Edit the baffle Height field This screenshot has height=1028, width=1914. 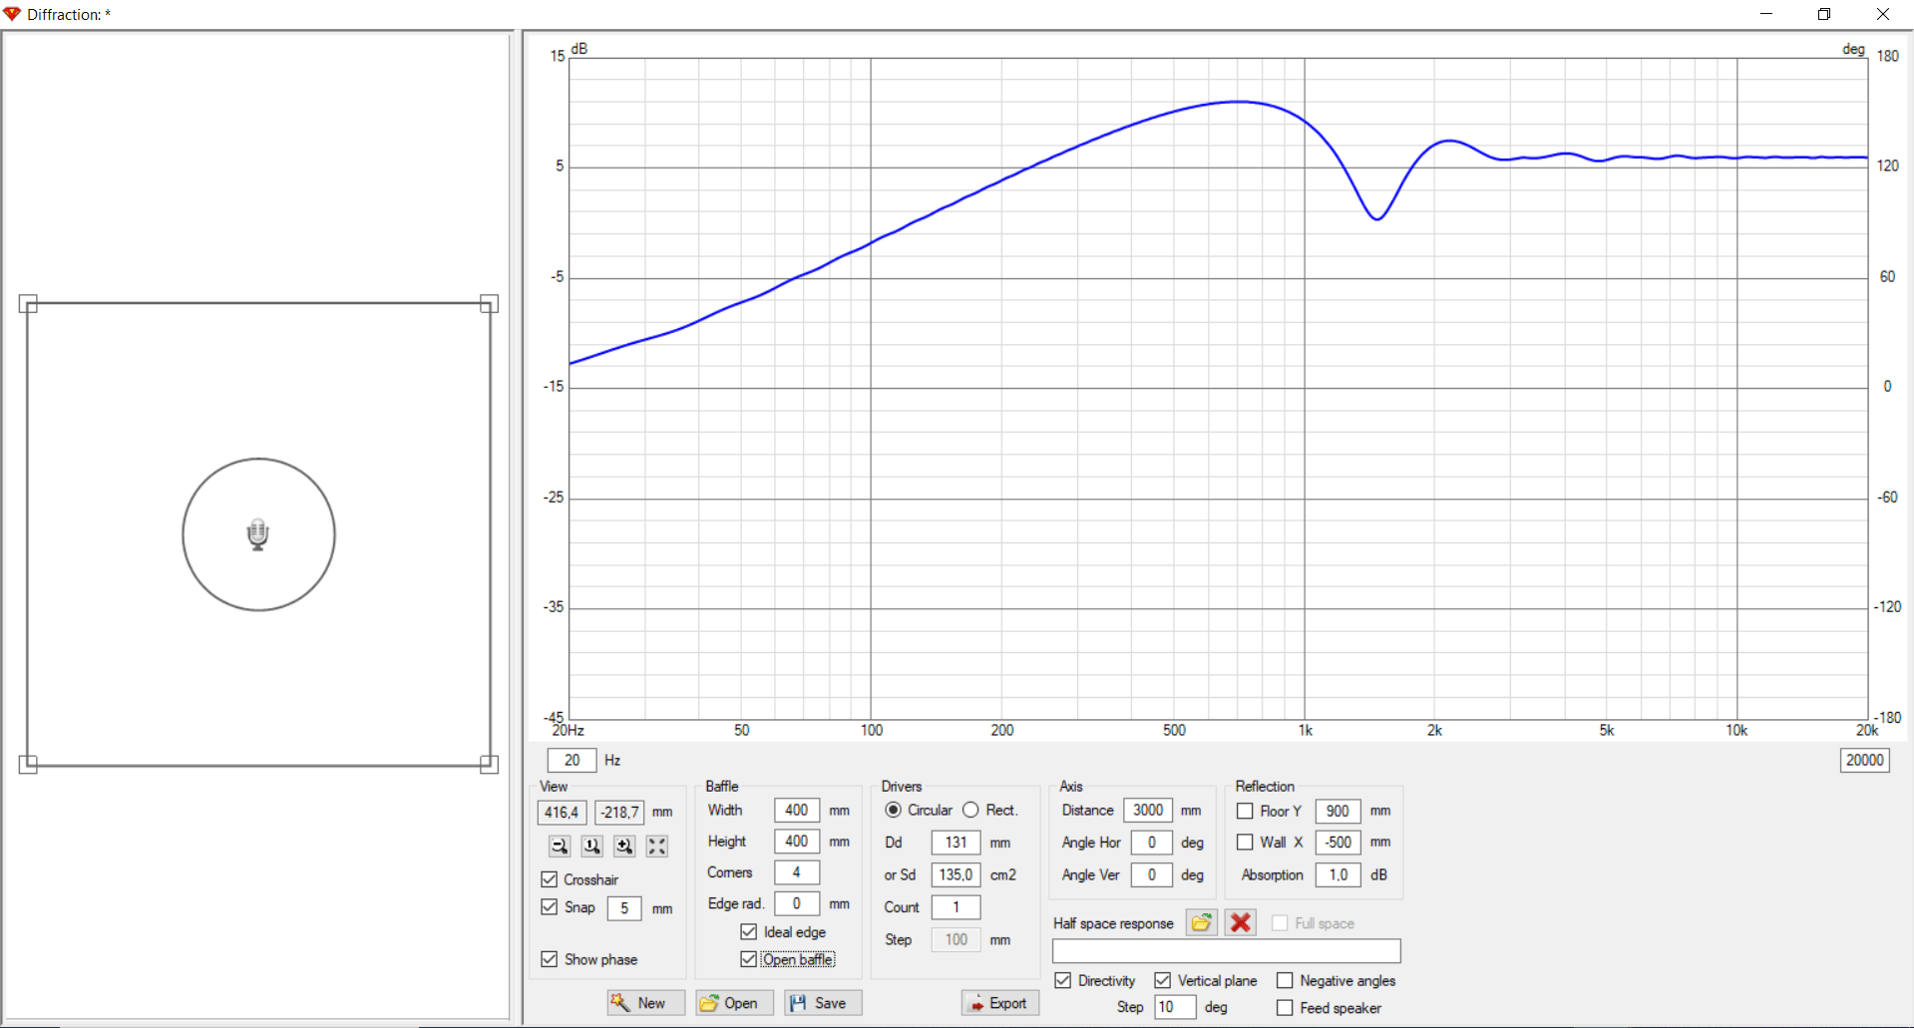click(x=797, y=842)
